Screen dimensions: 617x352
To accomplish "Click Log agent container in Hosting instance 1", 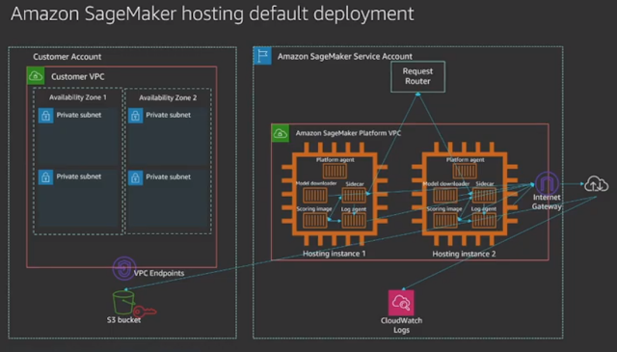I will click(x=354, y=221).
